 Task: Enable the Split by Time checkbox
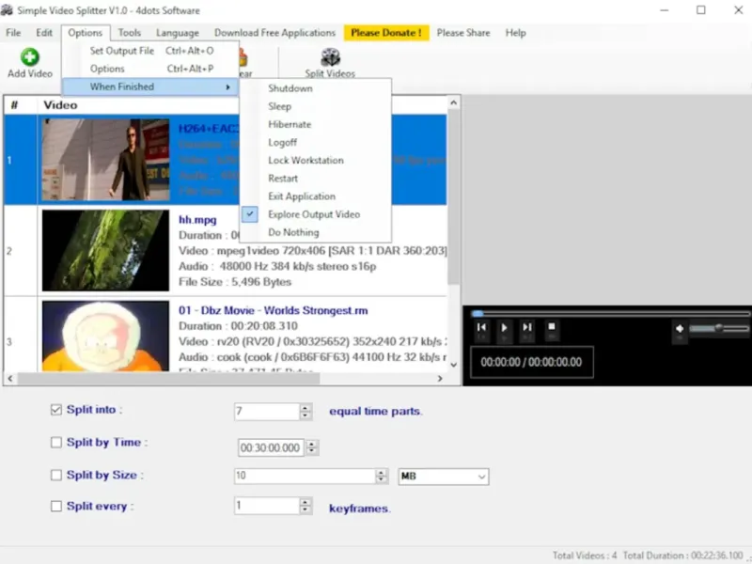56,442
